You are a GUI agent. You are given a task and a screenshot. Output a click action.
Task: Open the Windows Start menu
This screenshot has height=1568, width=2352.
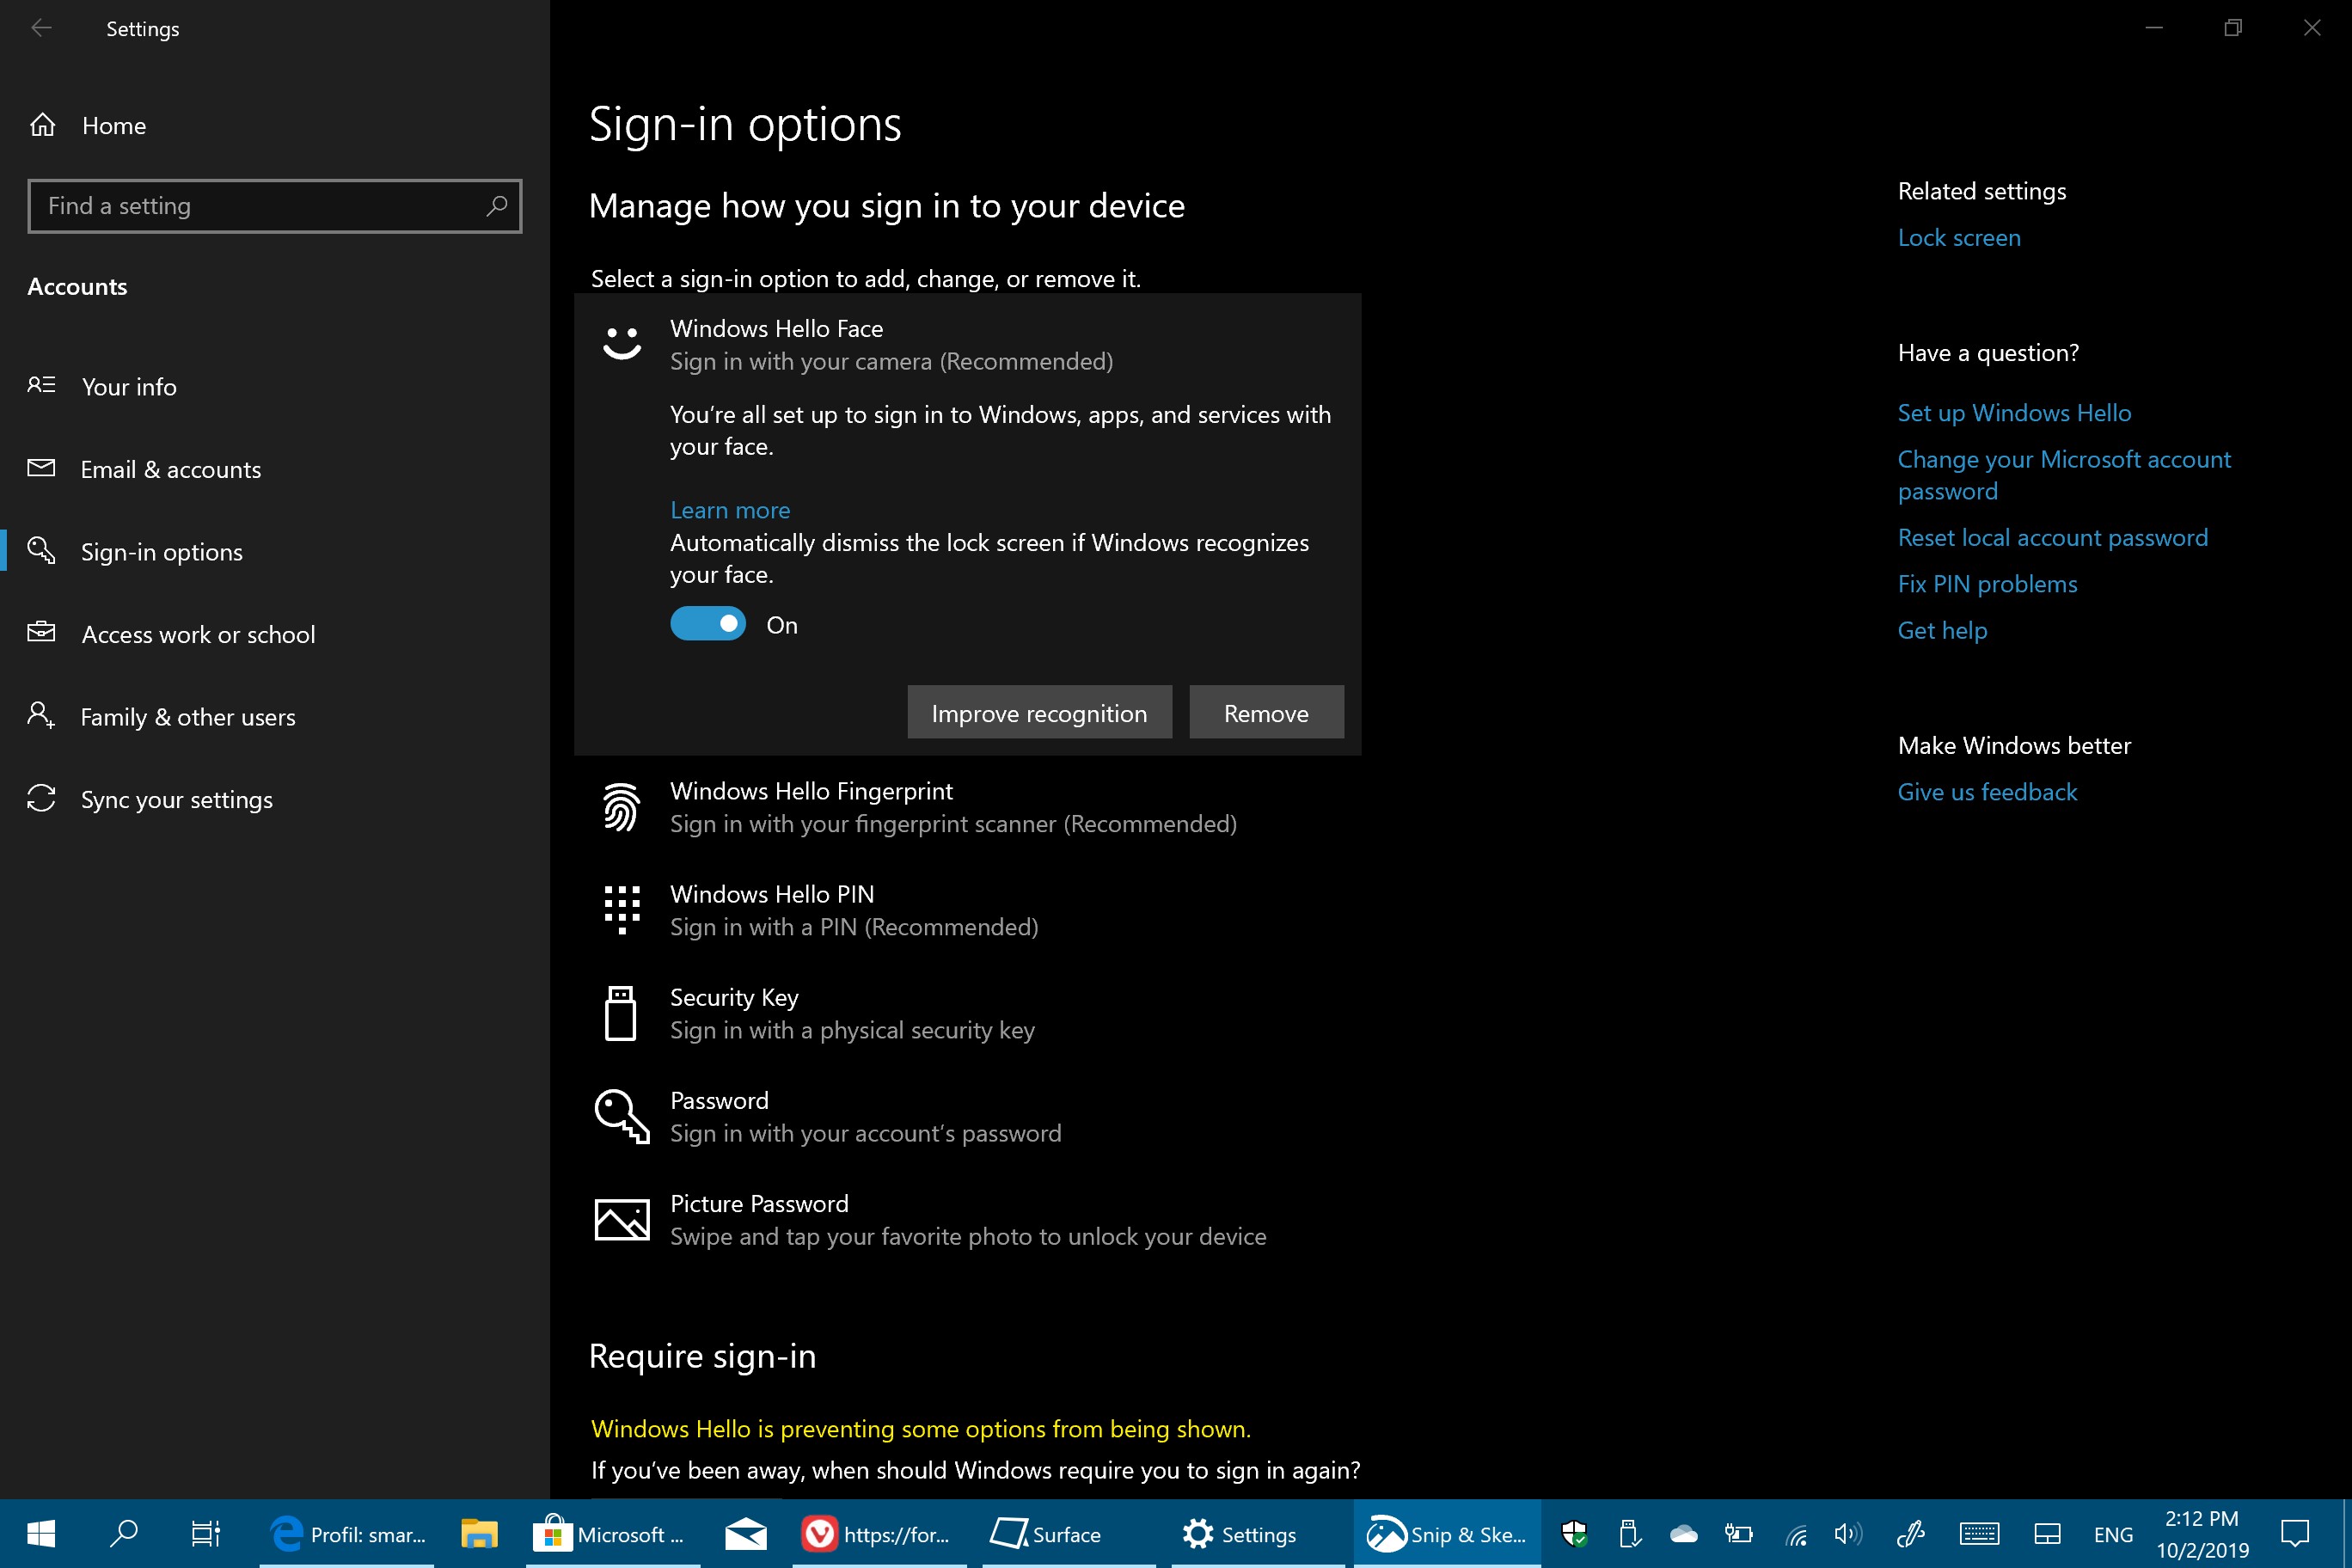pyautogui.click(x=41, y=1534)
